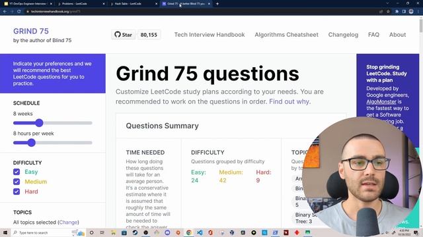Screen dimensions: 423x237
Task: Follow the Find out why link
Action: tap(289, 101)
